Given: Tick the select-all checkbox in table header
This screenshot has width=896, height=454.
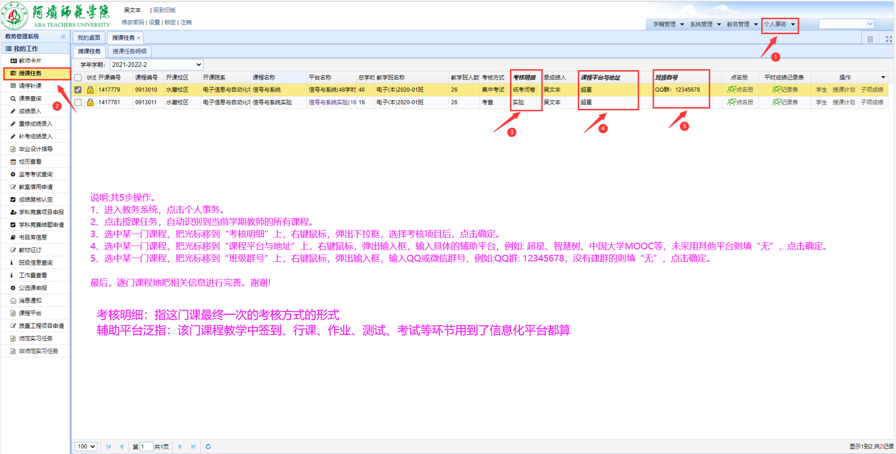Looking at the screenshot, I should 78,78.
